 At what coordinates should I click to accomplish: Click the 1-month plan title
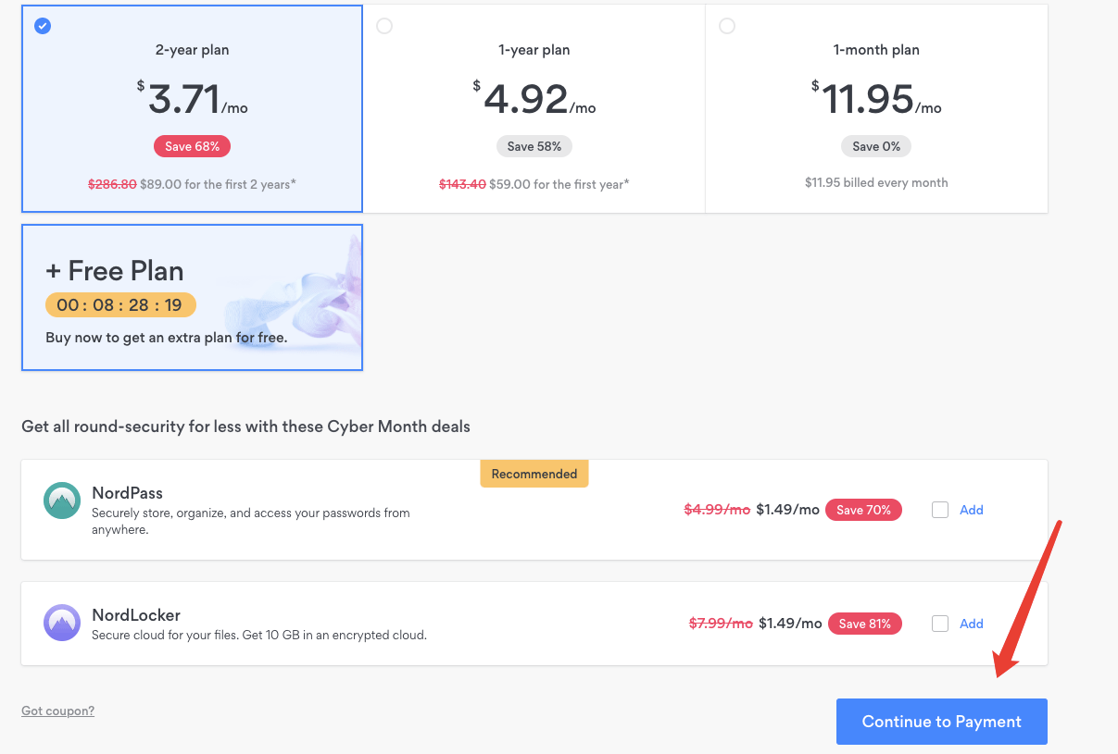[x=876, y=50]
